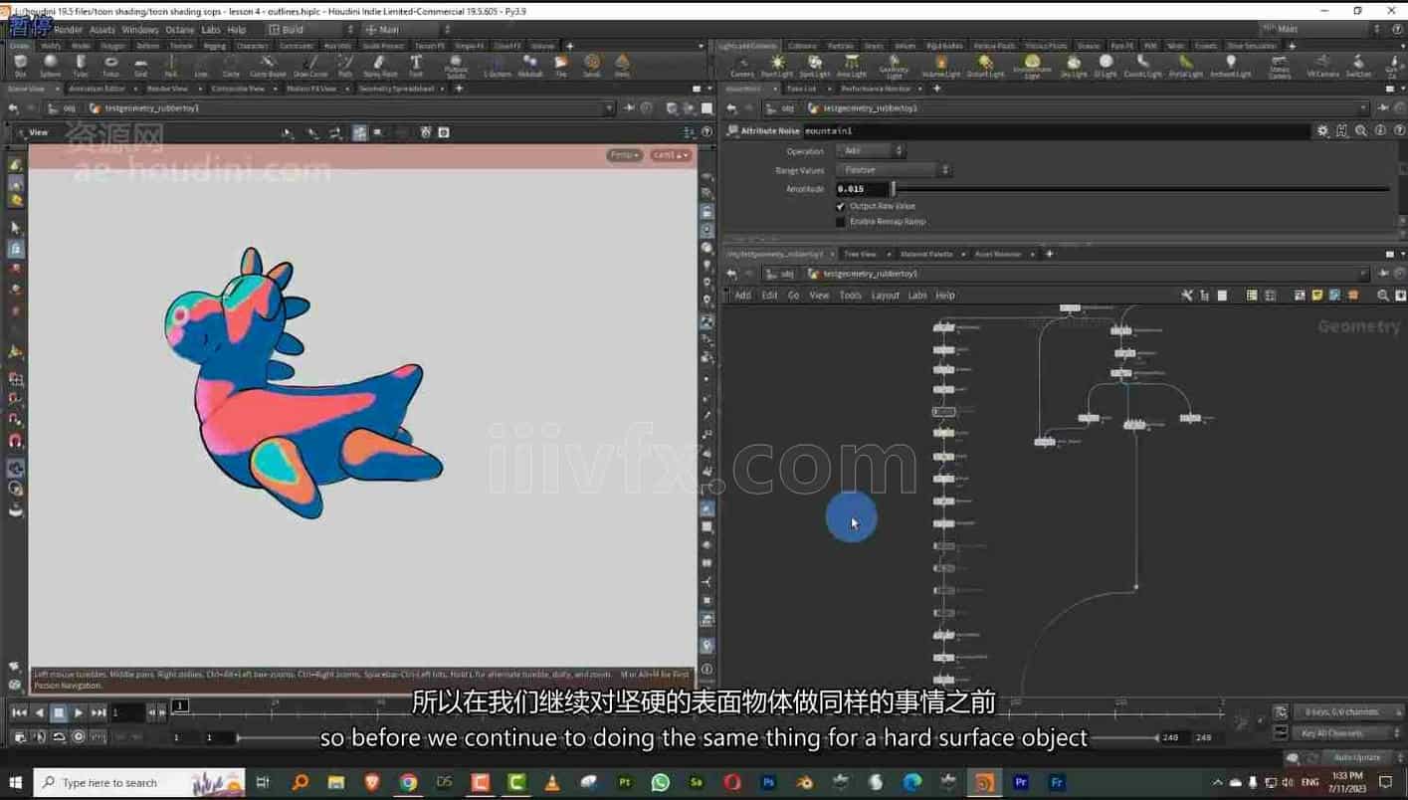
Task: Open parameter gear menu for mountain1
Action: tap(1322, 130)
